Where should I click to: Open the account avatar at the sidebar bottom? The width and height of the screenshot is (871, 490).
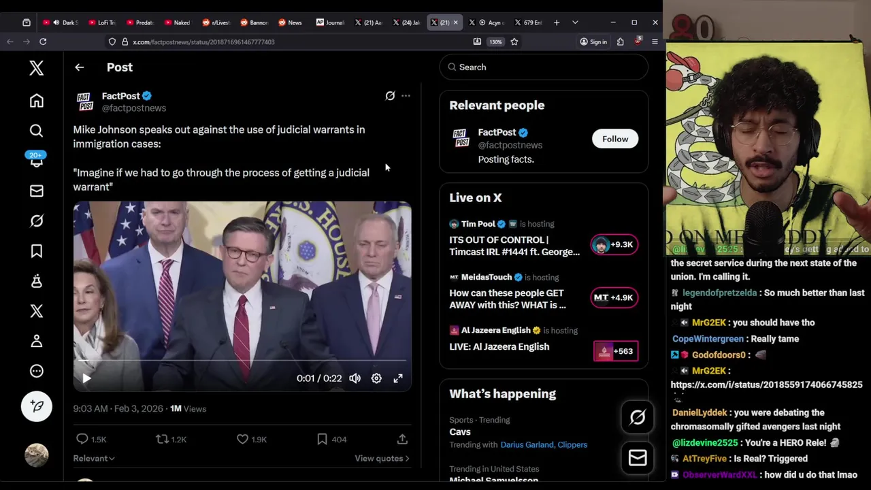(37, 455)
